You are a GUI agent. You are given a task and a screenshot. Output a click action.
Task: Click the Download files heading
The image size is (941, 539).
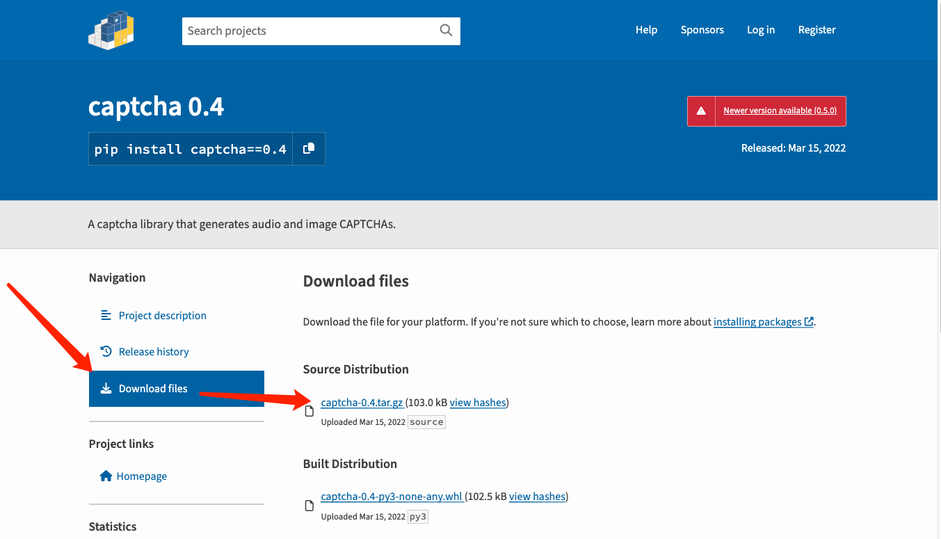356,281
